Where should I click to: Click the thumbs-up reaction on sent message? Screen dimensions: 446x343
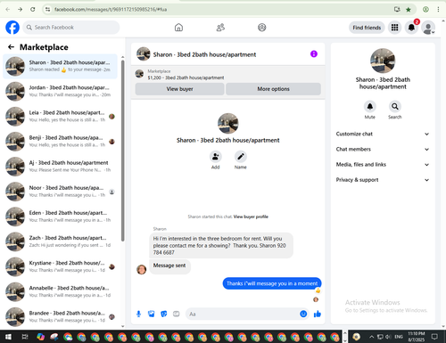[x=318, y=290]
